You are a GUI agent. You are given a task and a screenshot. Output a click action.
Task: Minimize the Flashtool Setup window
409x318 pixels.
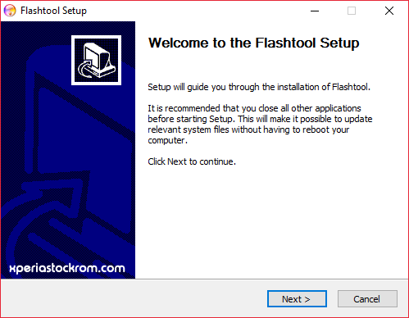pyautogui.click(x=315, y=11)
